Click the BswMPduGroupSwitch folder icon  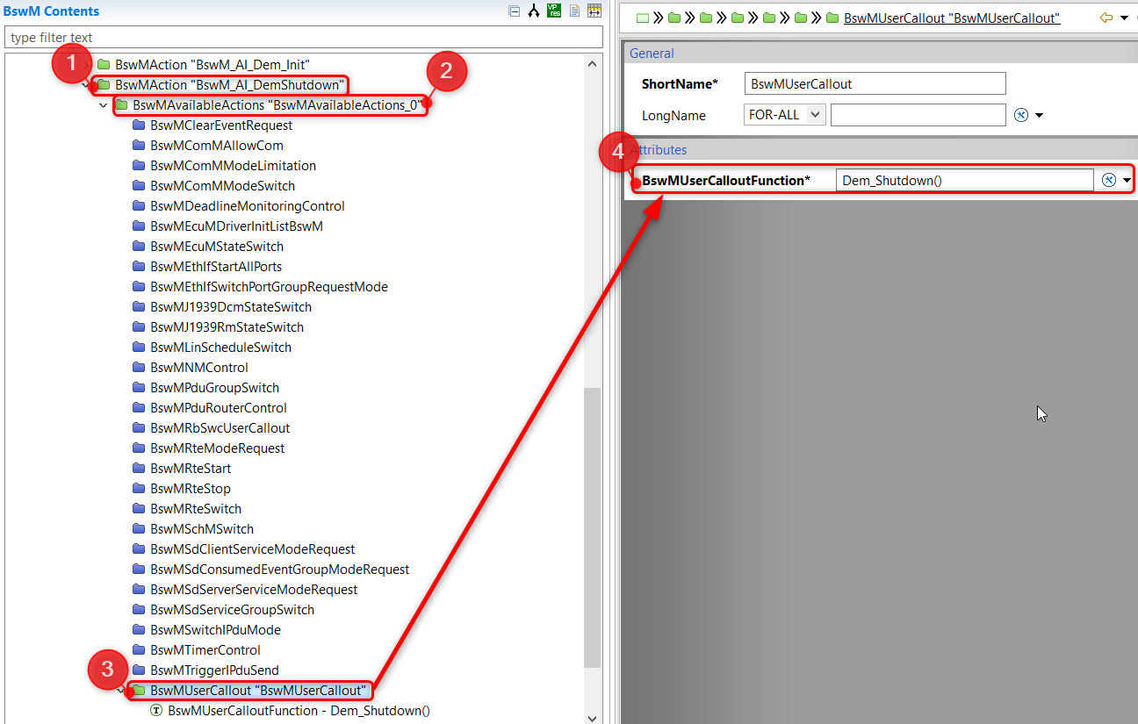click(x=139, y=387)
